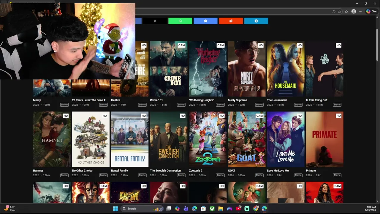The image size is (380, 214).
Task: Click the Movie tag under Marty Supreme
Action: coord(259,105)
